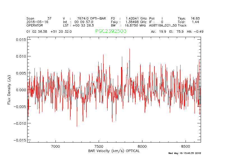Screen dimensions: 236x166
Task: Select the OPERATOR text in header
Action: pyautogui.click(x=35, y=25)
